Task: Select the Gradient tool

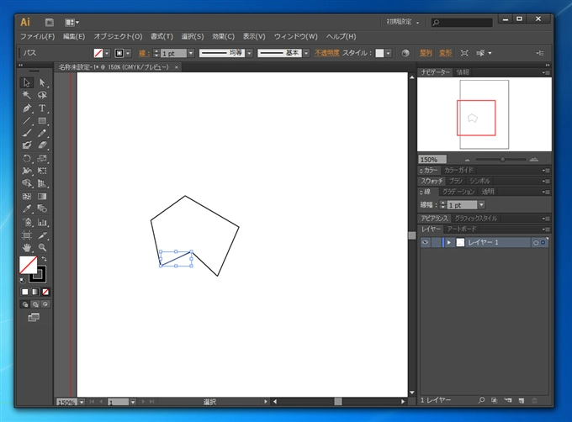Action: pyautogui.click(x=42, y=197)
